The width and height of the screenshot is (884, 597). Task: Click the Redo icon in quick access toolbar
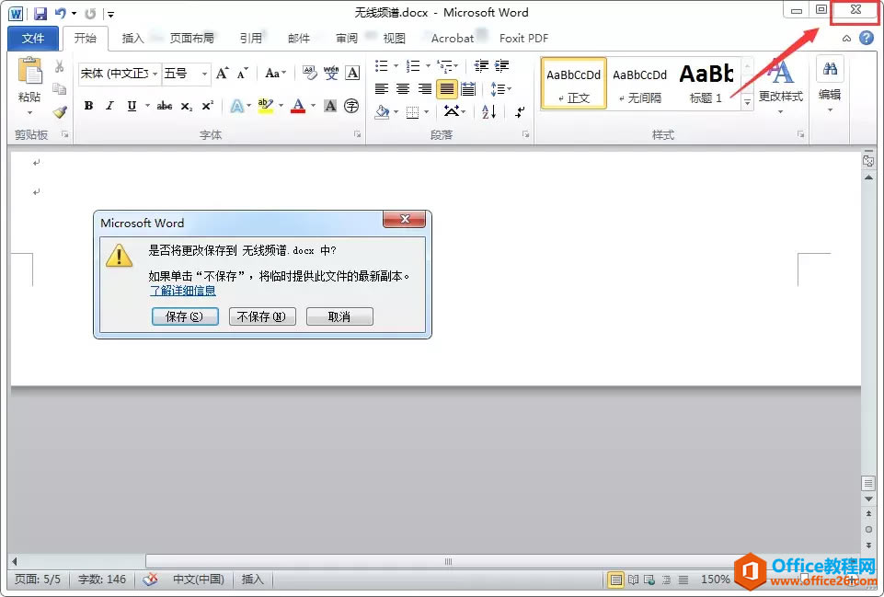coord(89,13)
